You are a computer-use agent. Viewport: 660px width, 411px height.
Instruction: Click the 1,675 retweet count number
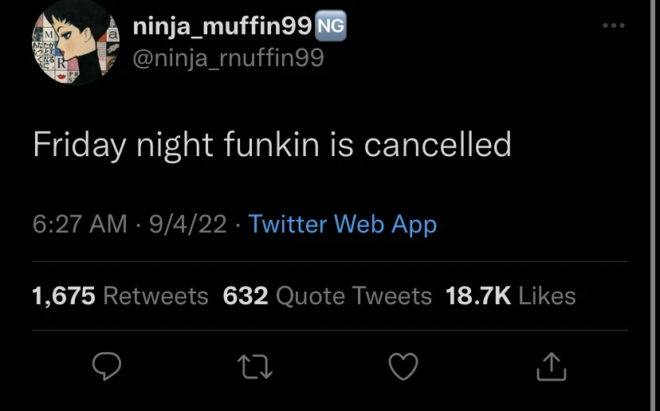pos(64,296)
